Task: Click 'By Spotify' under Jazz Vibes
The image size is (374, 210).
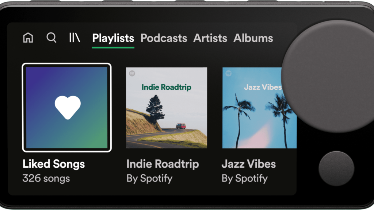Action: 244,178
